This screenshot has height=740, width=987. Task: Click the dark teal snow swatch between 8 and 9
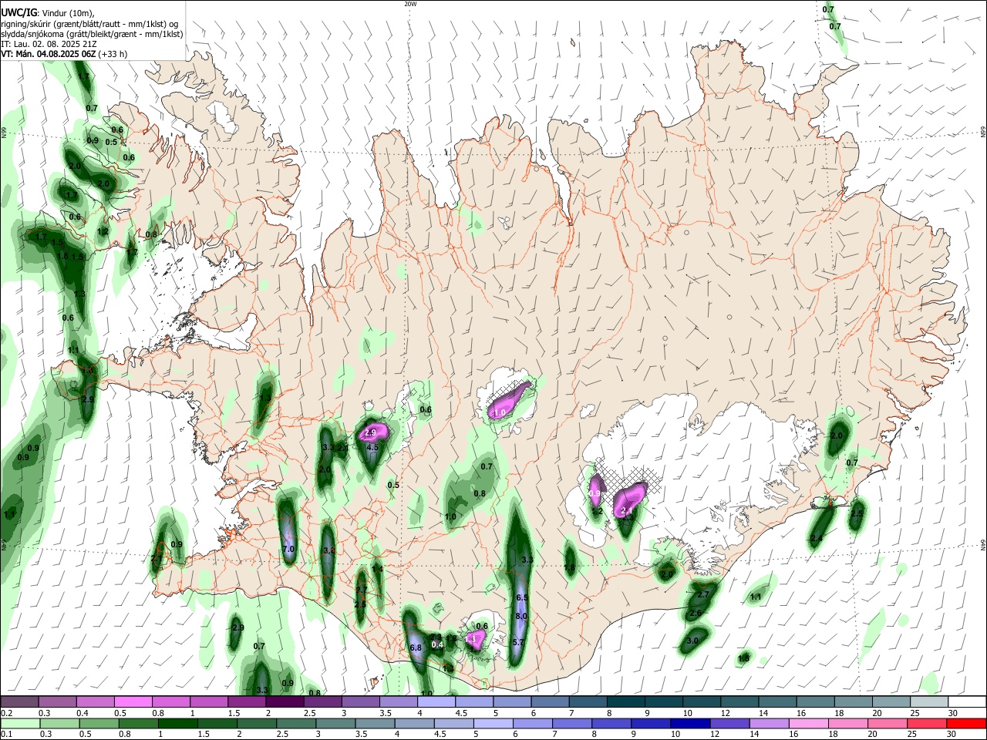pos(625,701)
